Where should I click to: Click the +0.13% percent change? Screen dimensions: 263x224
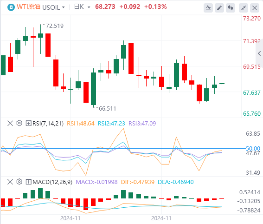point(155,7)
